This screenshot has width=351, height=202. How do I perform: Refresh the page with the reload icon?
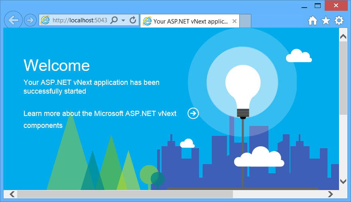(x=133, y=20)
